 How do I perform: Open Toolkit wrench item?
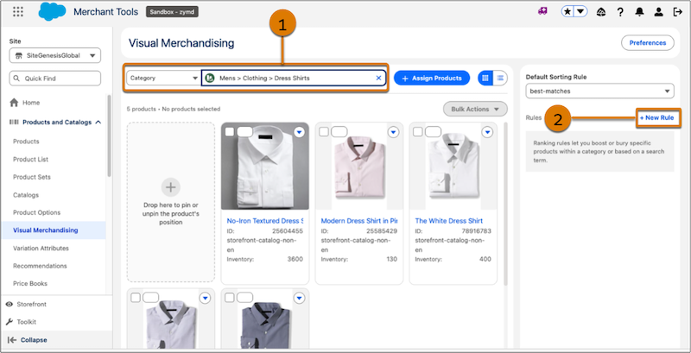click(21, 322)
